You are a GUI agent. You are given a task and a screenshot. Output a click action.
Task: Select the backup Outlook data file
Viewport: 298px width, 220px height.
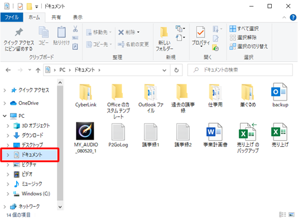click(x=280, y=95)
